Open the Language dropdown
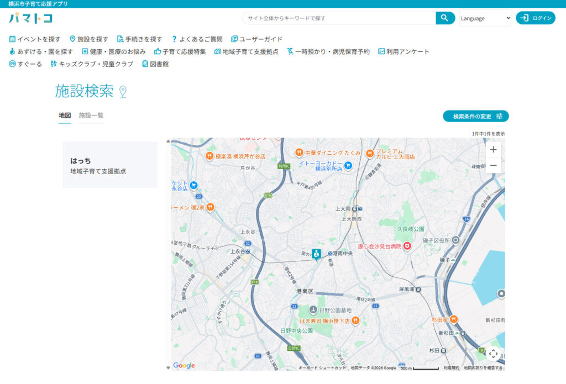The width and height of the screenshot is (566, 384). [485, 18]
